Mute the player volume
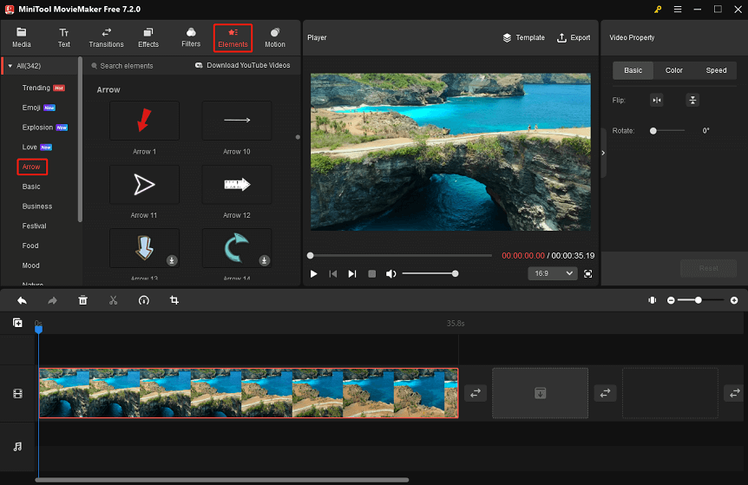 click(390, 274)
